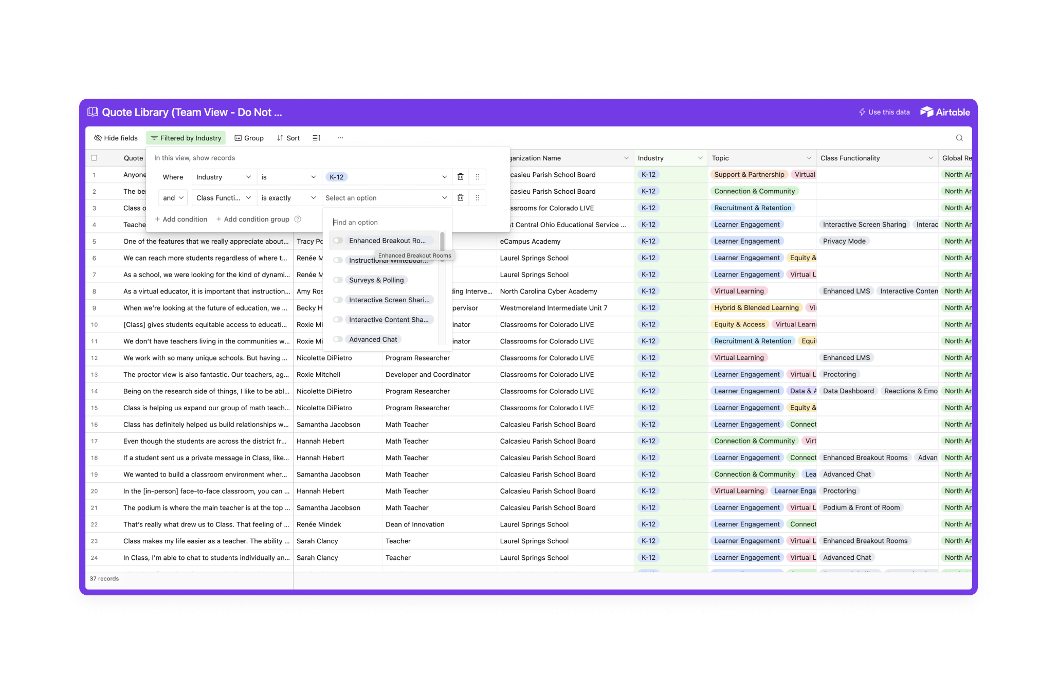
Task: Delete the Class Functionality filter condition
Action: point(461,198)
